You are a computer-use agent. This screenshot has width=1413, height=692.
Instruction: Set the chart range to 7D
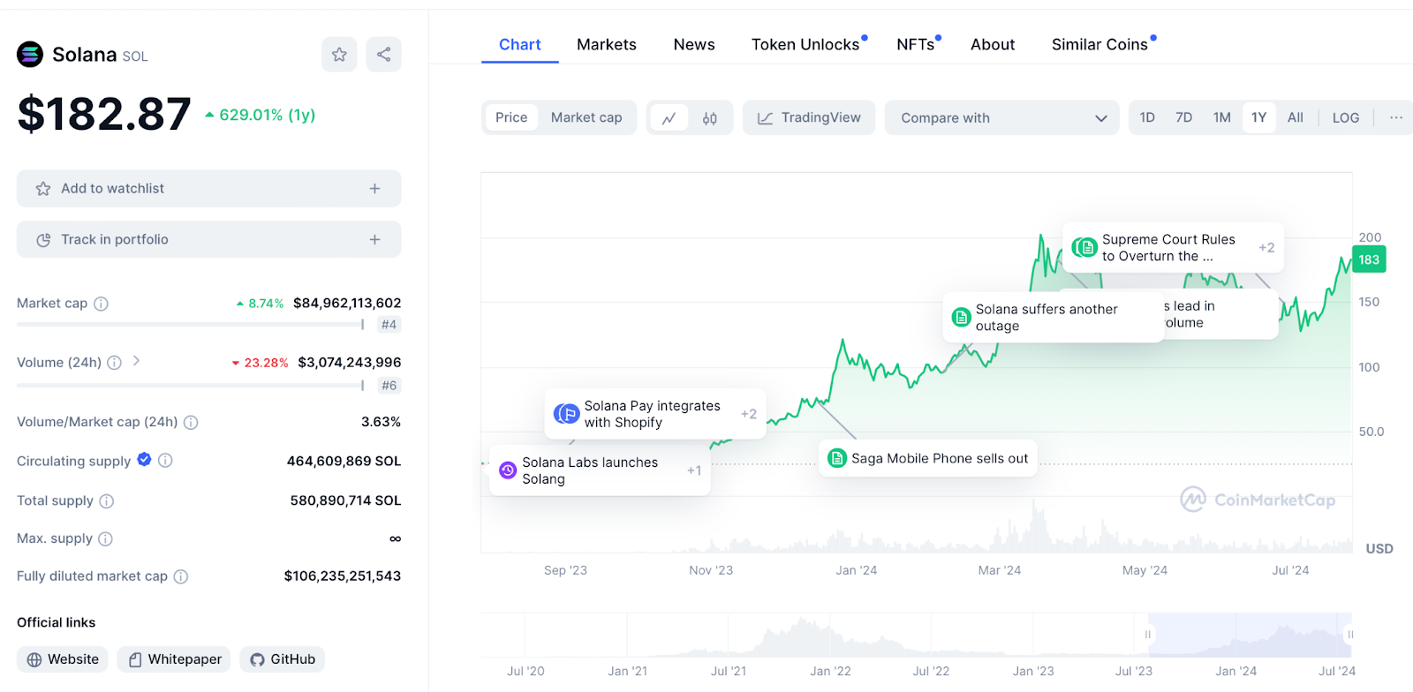pos(1184,117)
